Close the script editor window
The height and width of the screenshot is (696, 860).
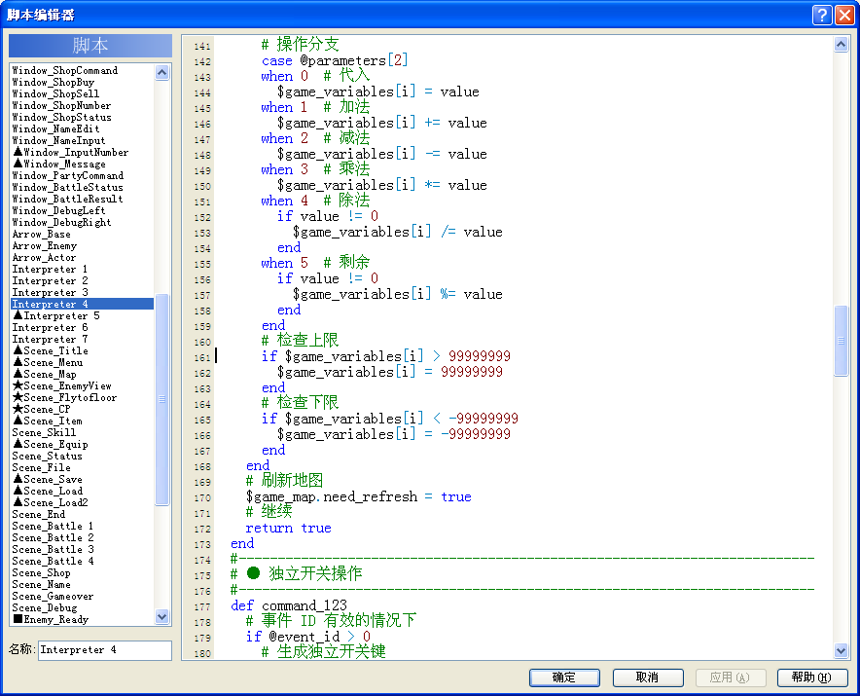pos(844,15)
